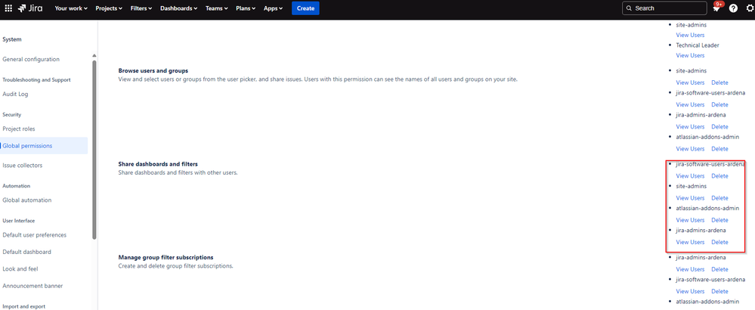The image size is (755, 310).
Task: Click the blue Create button
Action: pos(305,8)
